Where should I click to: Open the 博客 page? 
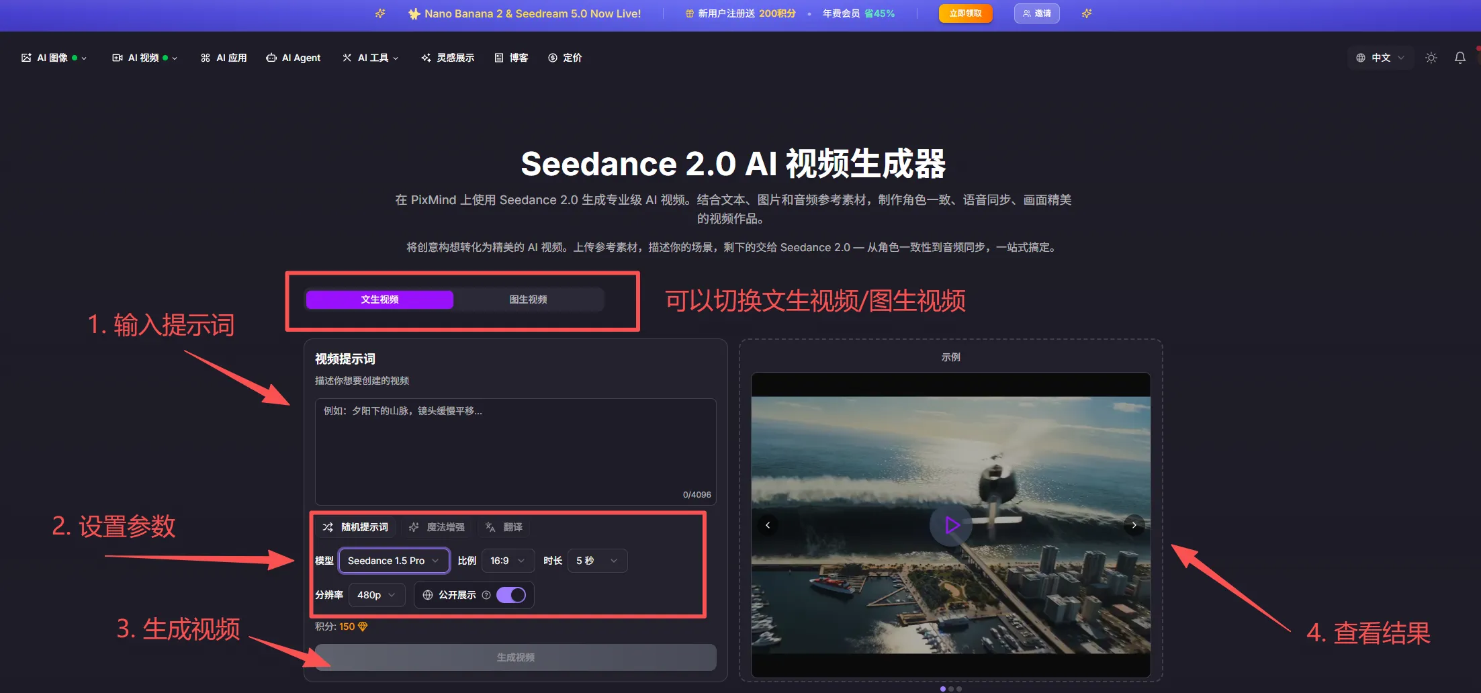(x=511, y=58)
